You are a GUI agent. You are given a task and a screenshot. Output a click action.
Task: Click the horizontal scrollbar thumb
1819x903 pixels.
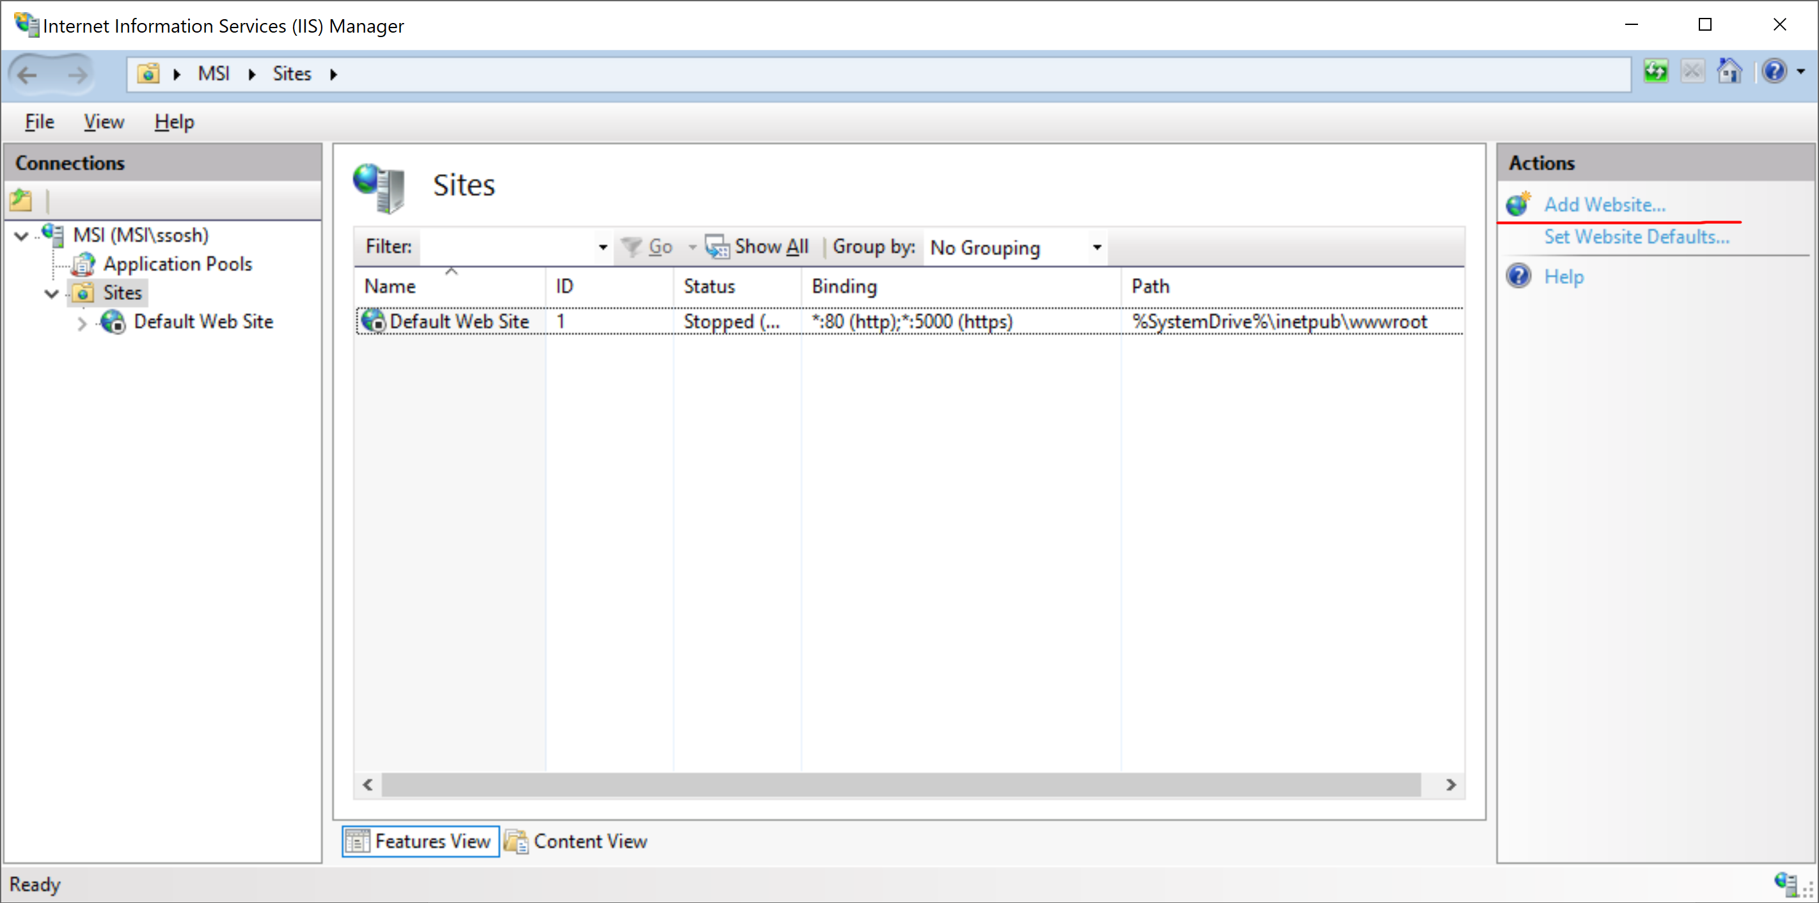point(901,785)
